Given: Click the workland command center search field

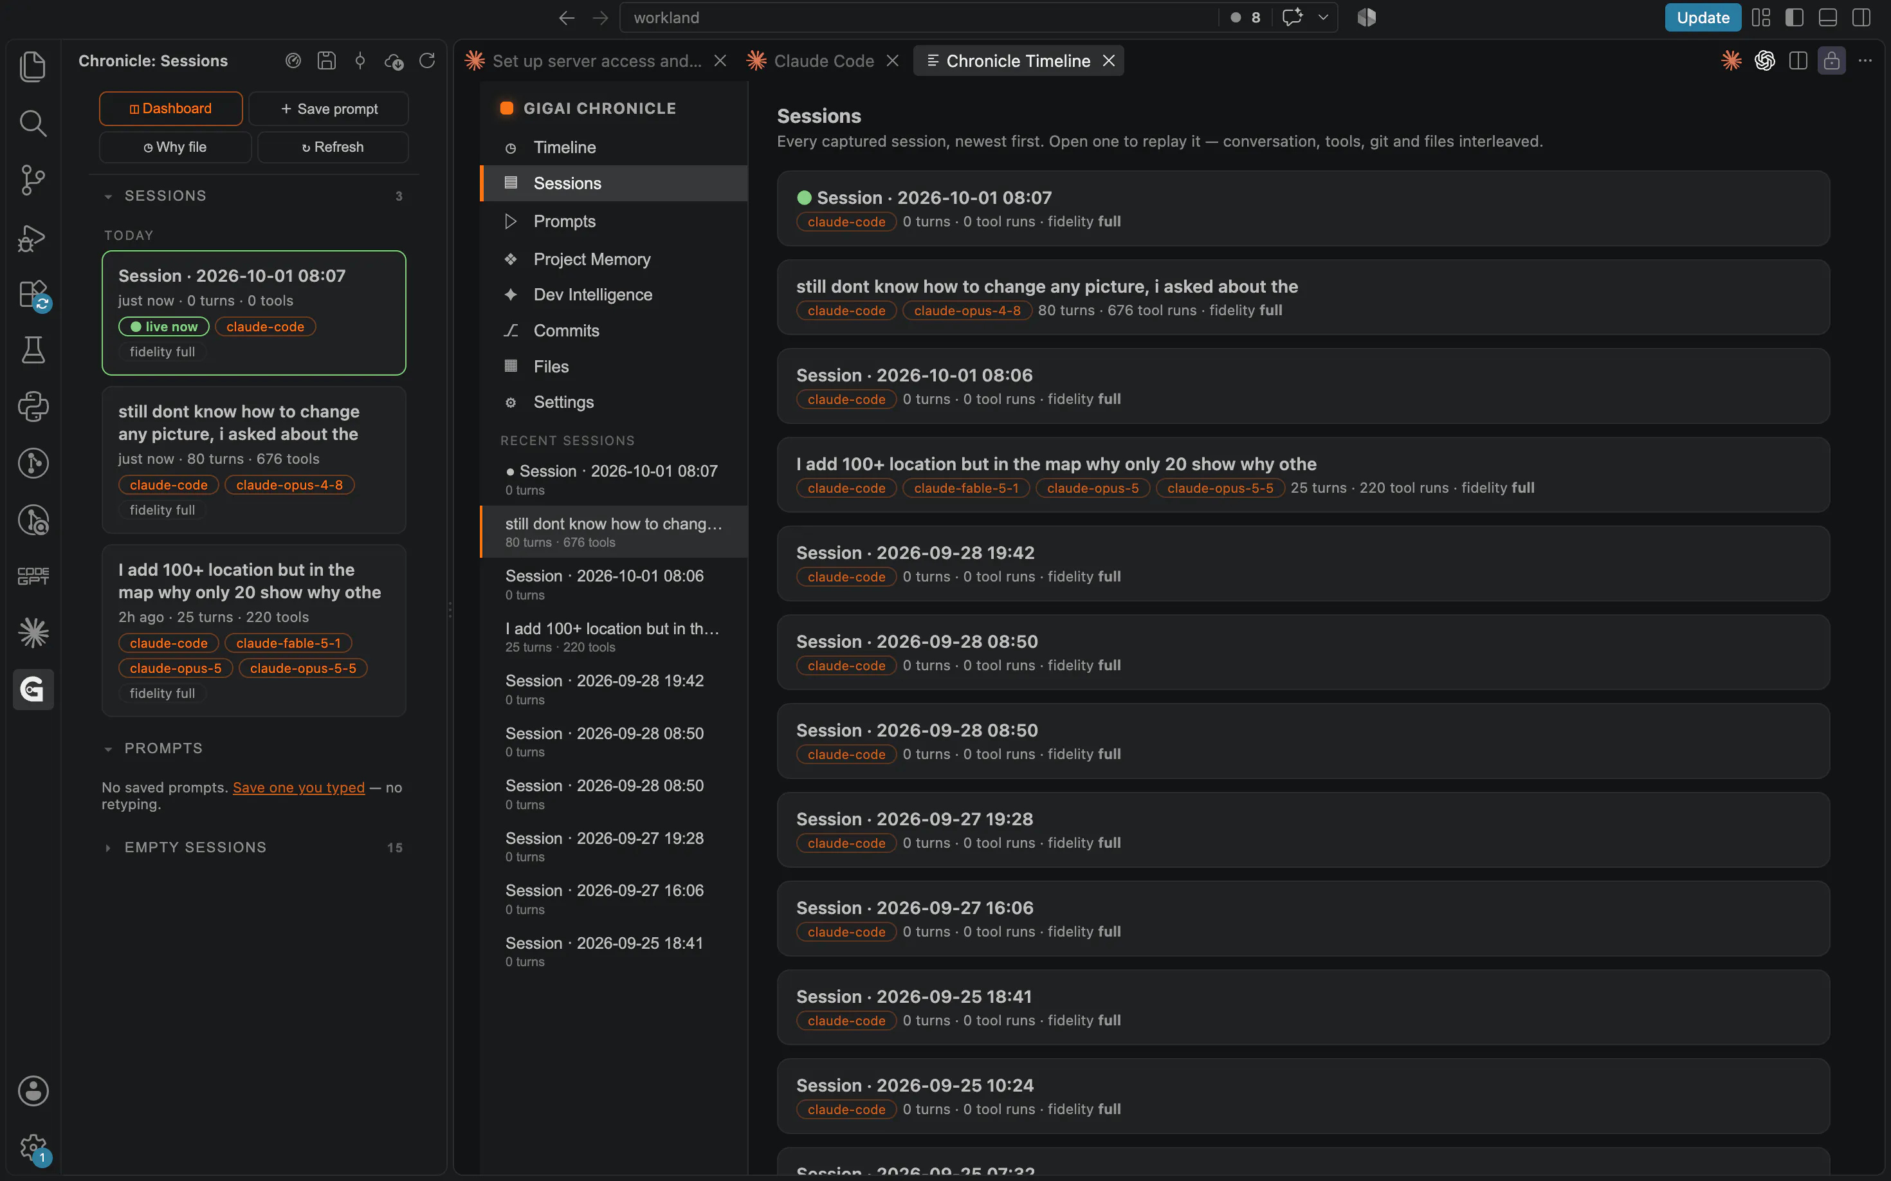Looking at the screenshot, I should click(x=918, y=18).
